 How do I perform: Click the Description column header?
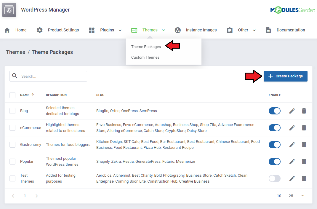56,95
